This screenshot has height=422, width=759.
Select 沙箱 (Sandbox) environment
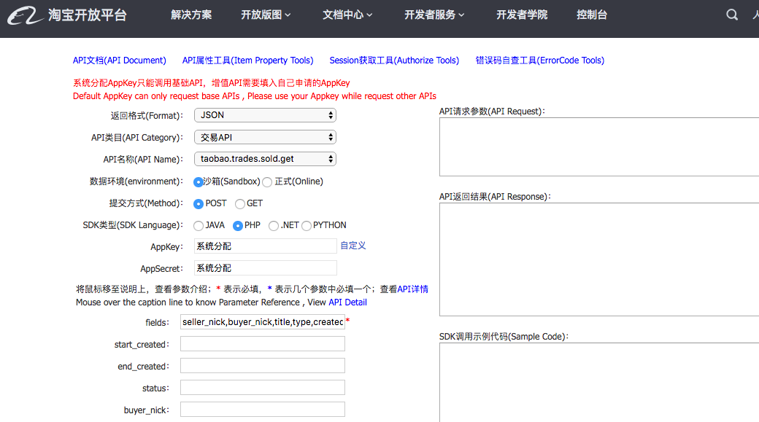click(x=198, y=182)
